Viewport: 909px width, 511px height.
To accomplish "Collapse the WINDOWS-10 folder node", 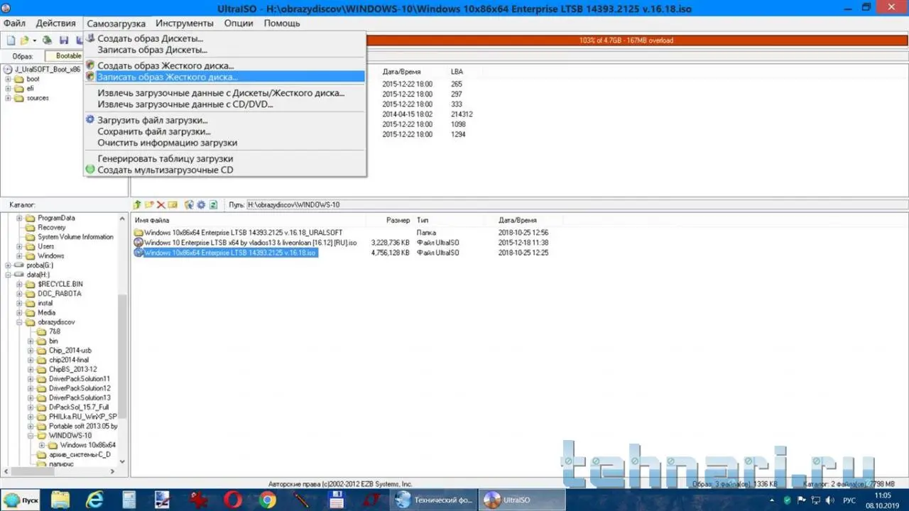I will [x=31, y=436].
